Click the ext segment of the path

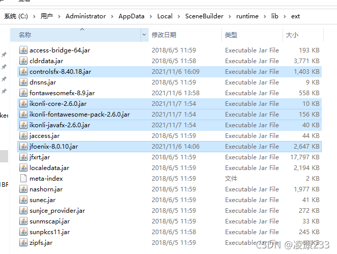[296, 16]
